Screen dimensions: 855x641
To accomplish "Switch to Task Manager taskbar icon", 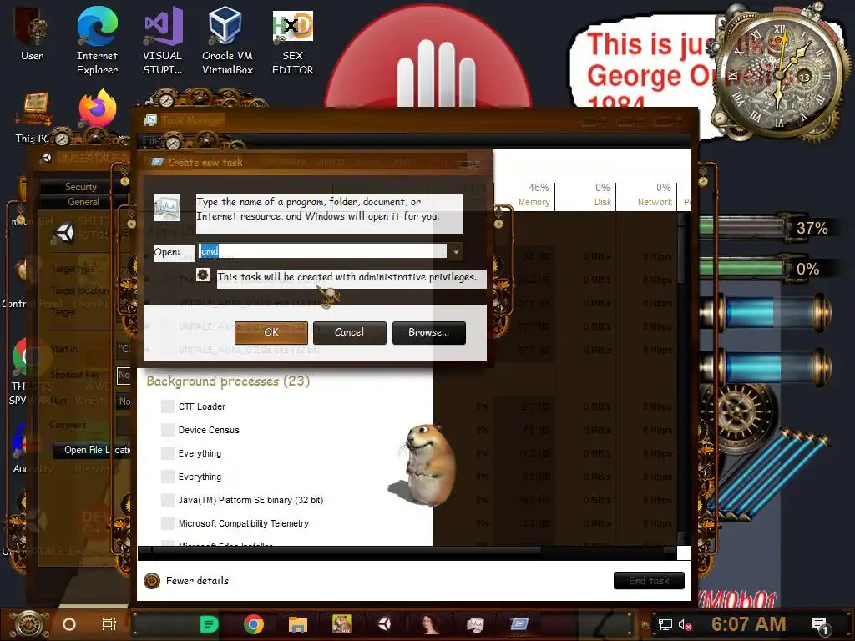I will click(x=475, y=624).
